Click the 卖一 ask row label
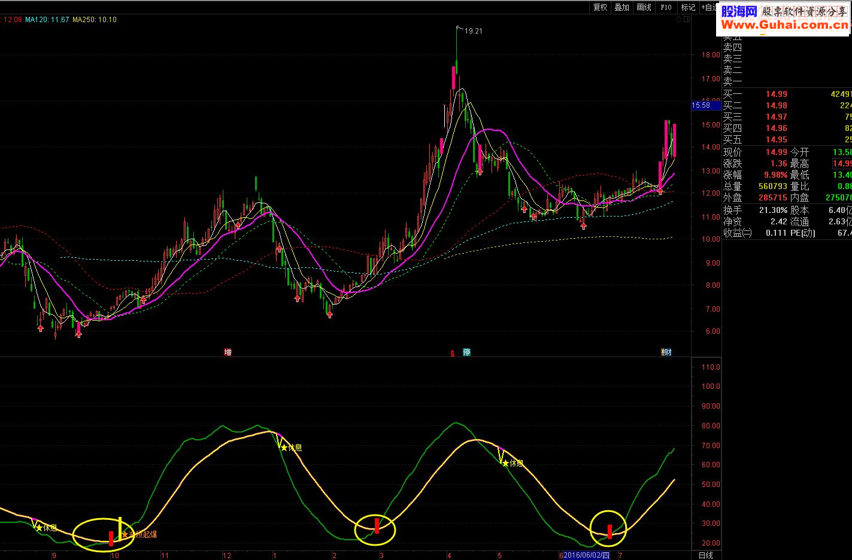This screenshot has width=852, height=560. point(732,81)
